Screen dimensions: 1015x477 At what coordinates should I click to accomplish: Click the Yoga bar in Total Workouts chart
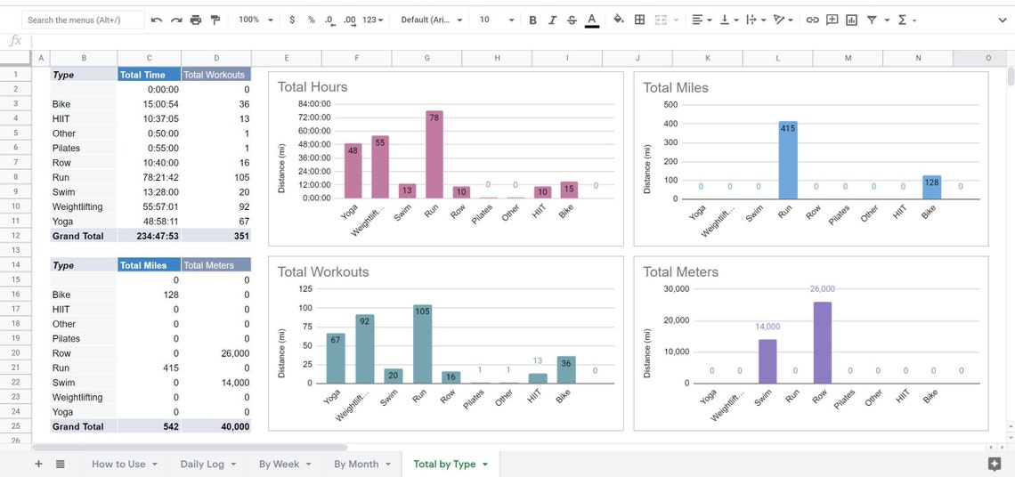point(336,358)
